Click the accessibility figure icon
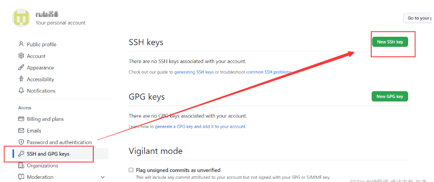This screenshot has height=182, width=434. pos(21,79)
